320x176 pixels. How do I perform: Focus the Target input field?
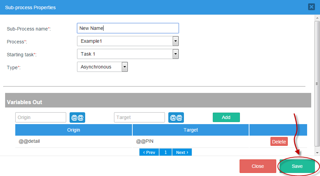click(x=139, y=117)
